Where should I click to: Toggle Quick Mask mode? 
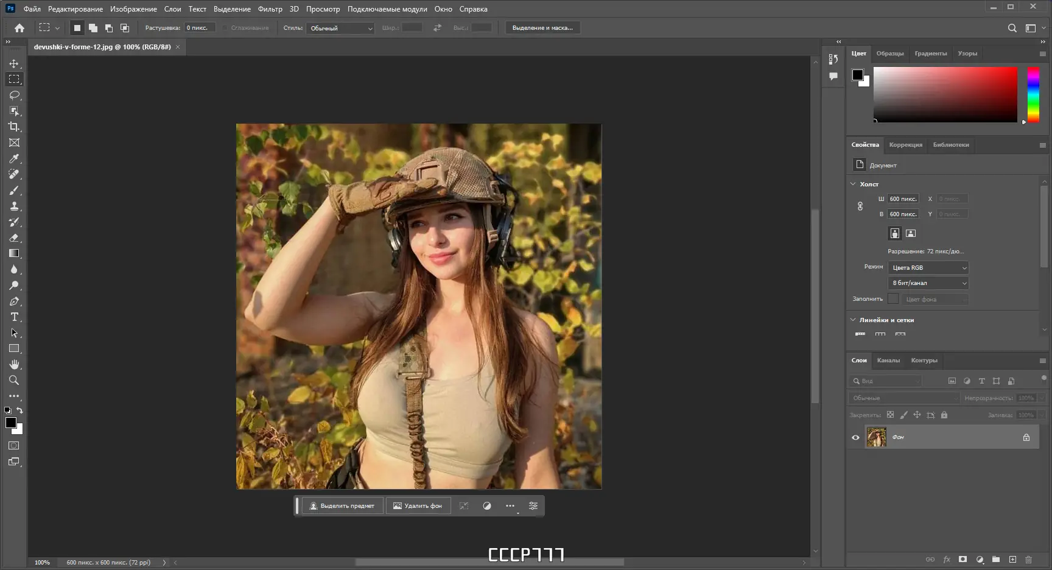click(x=14, y=446)
